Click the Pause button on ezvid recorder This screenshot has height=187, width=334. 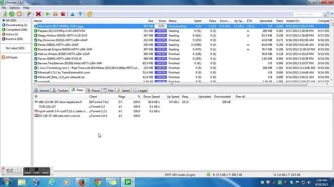27,171
